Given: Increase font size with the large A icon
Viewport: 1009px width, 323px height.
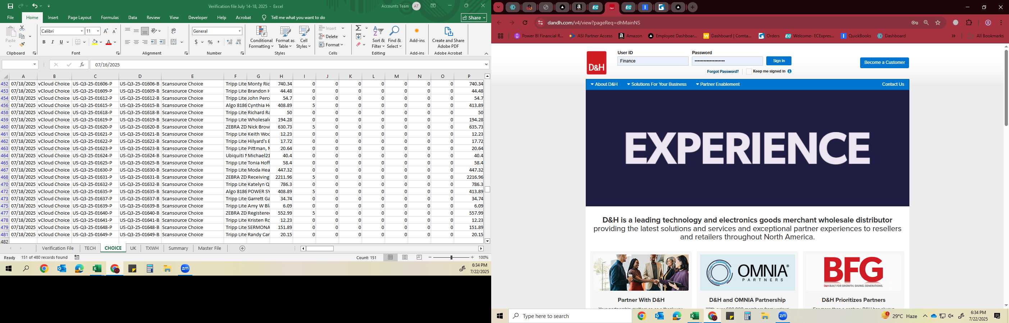Looking at the screenshot, I should pos(106,31).
